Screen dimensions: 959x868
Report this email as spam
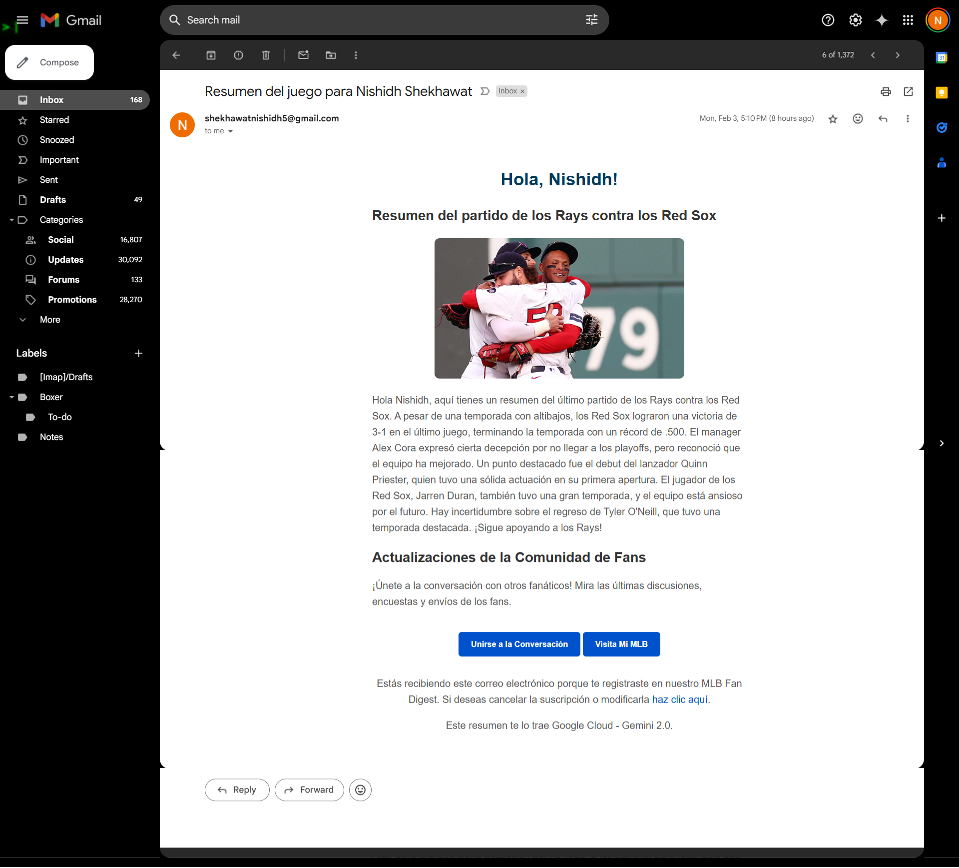click(238, 55)
